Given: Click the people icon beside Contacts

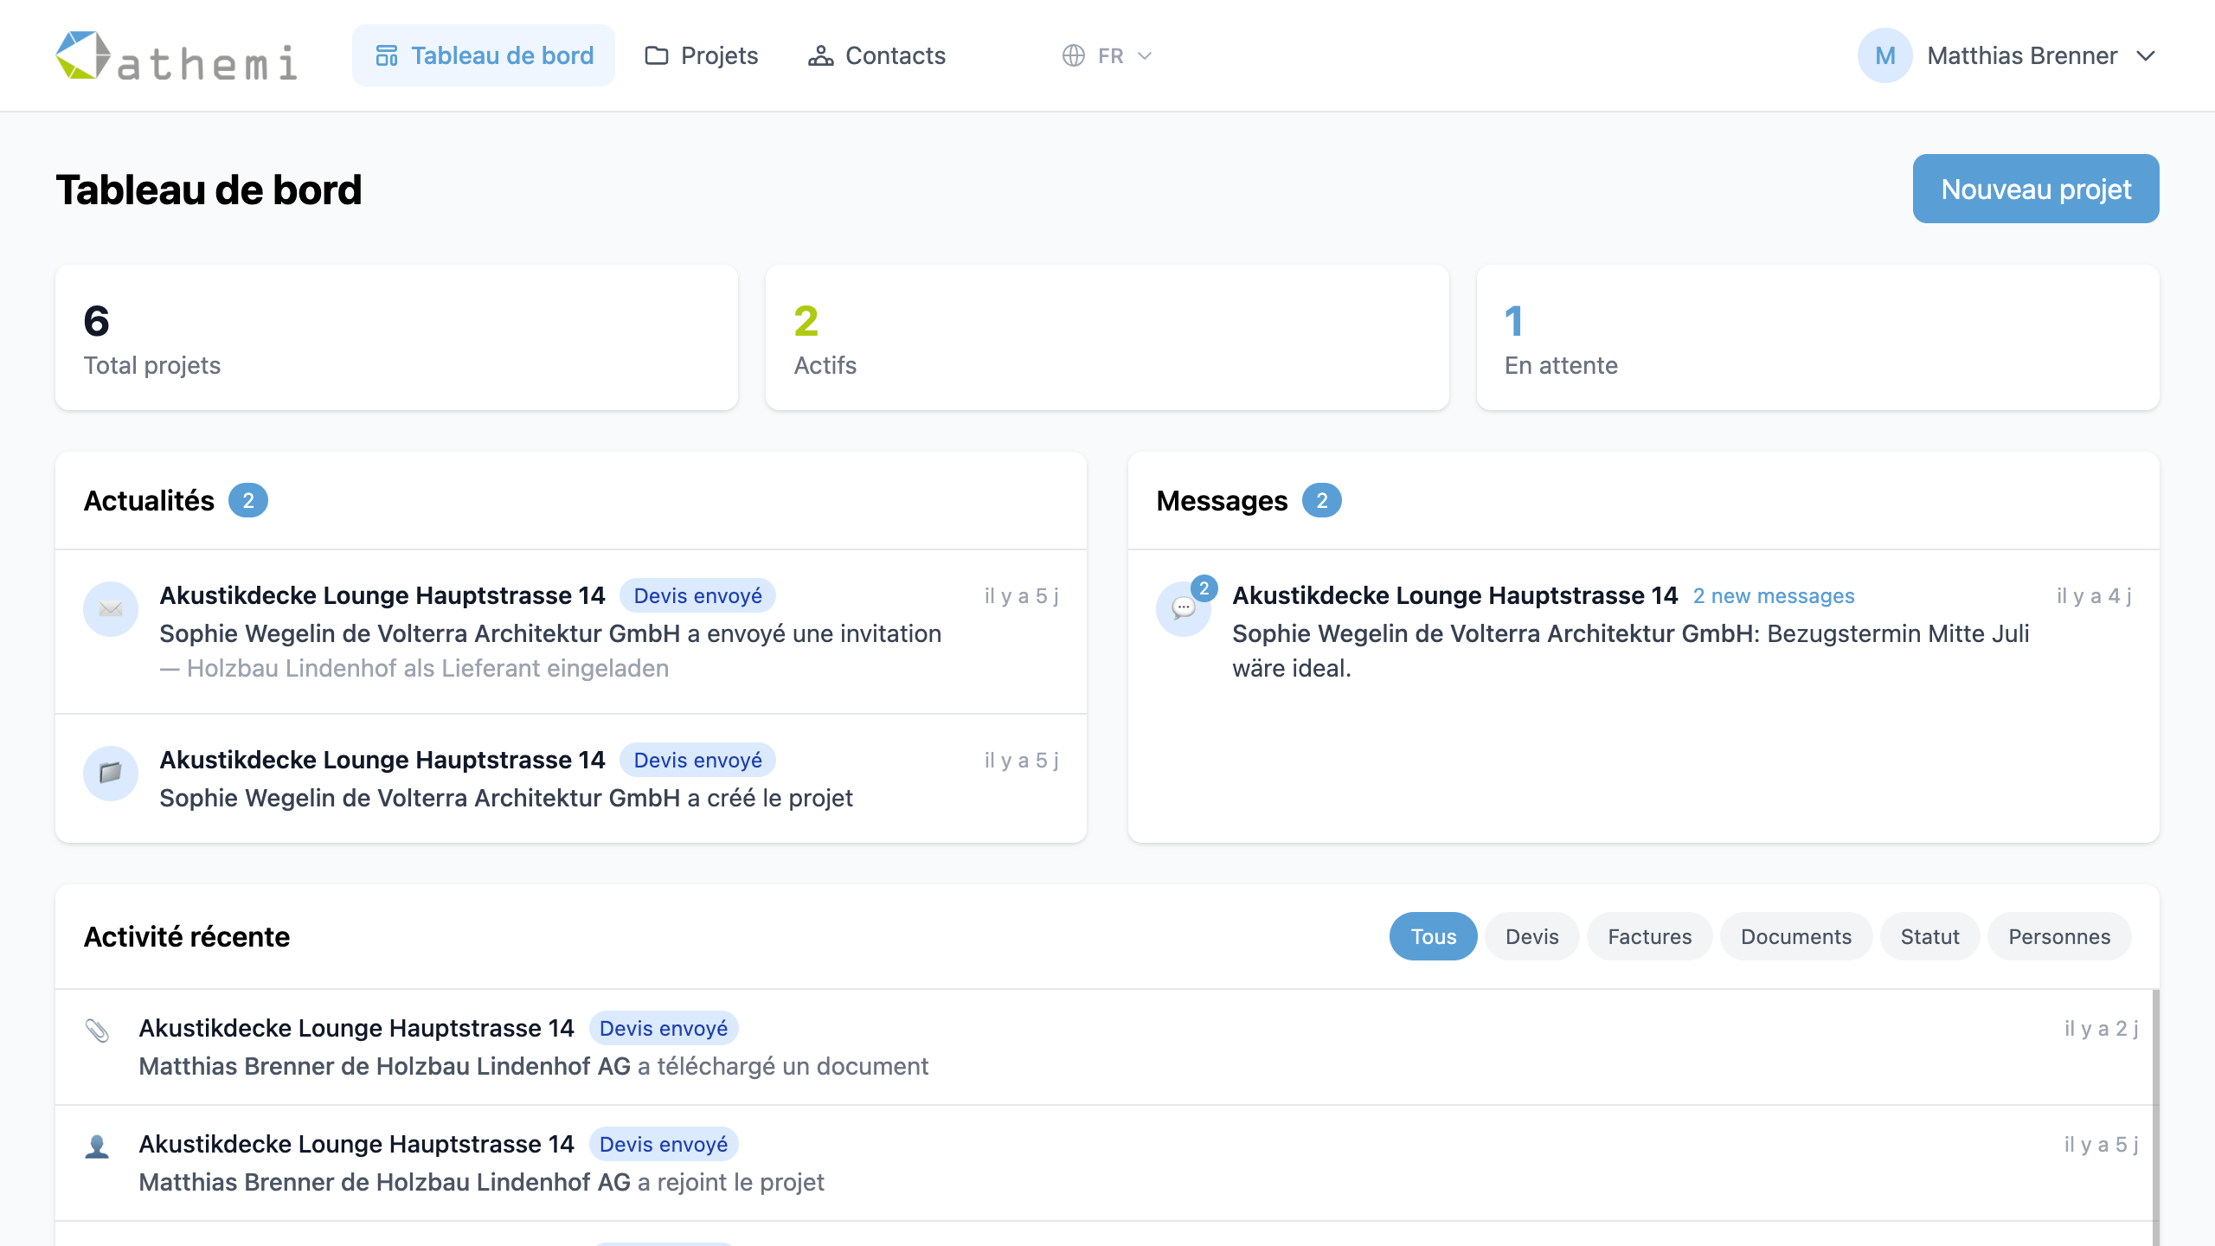Looking at the screenshot, I should 820,56.
